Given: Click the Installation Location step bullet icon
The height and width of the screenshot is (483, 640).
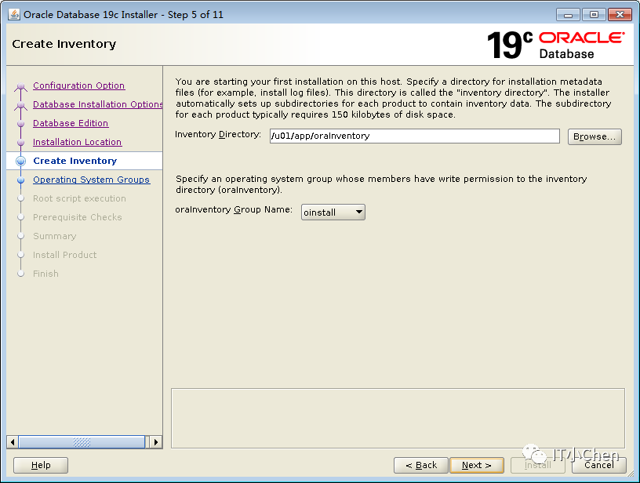Looking at the screenshot, I should [x=21, y=143].
